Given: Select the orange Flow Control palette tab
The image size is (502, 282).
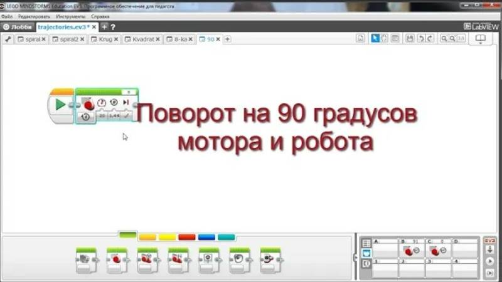Looking at the screenshot, I should [147, 237].
